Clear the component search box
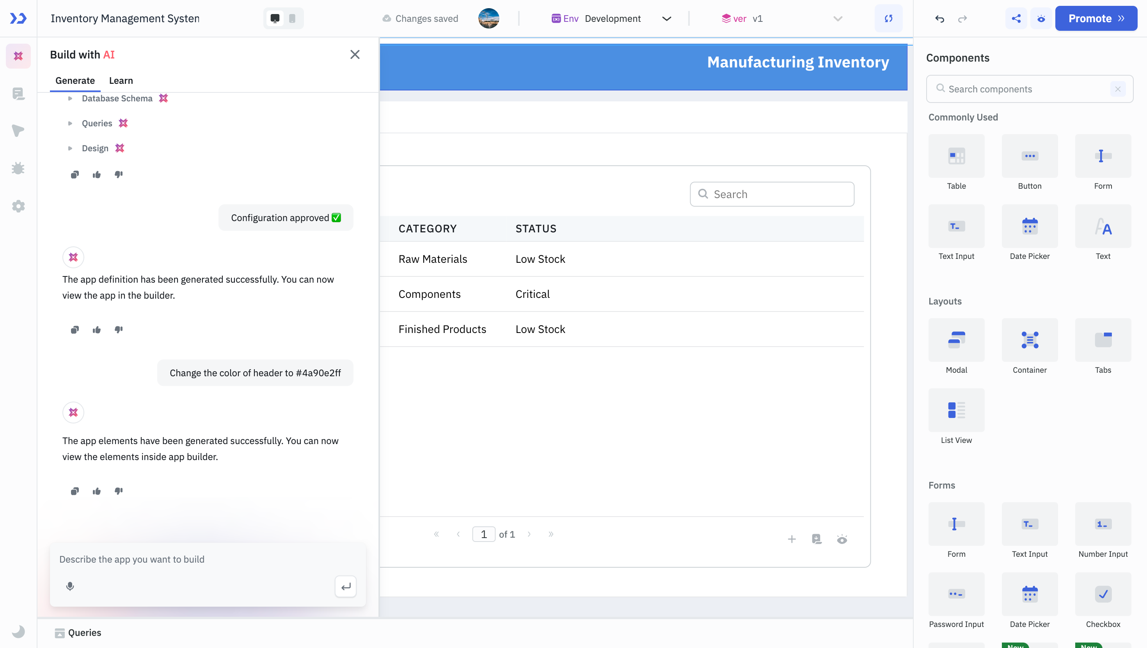The width and height of the screenshot is (1147, 648). 1118,89
